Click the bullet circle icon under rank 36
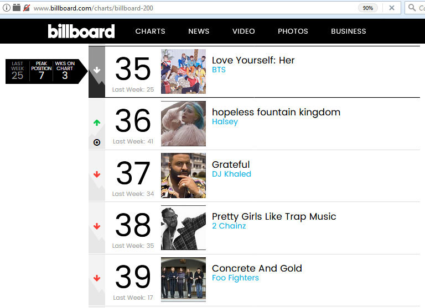 97,142
